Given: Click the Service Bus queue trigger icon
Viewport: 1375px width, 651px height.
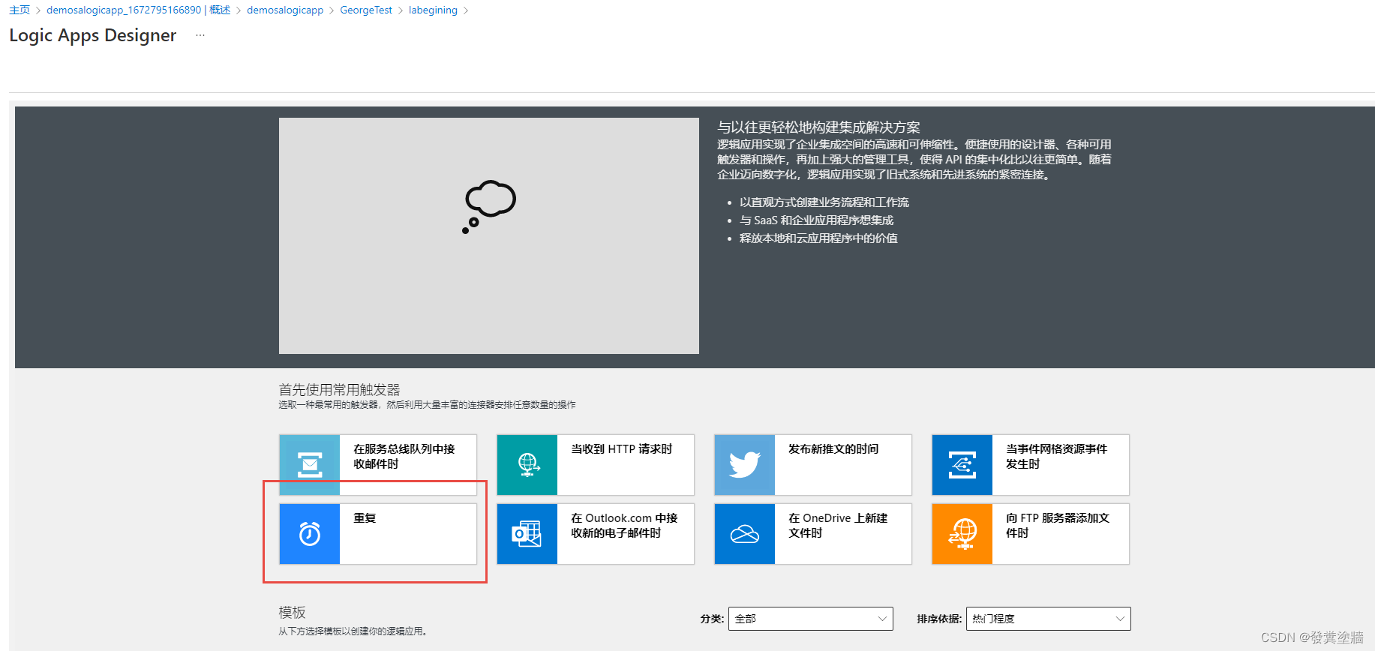Looking at the screenshot, I should (310, 465).
